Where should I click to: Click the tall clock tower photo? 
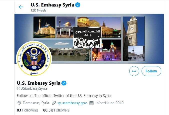134,31
